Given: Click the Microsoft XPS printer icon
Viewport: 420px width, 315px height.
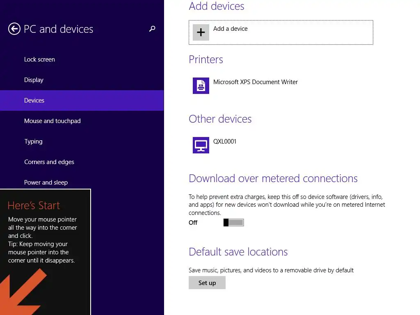Looking at the screenshot, I should [x=201, y=86].
